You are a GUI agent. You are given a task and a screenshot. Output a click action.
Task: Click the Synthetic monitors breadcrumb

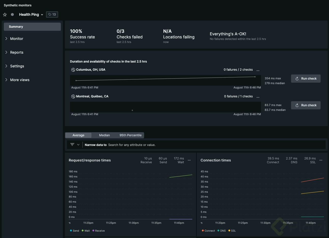(x=18, y=5)
